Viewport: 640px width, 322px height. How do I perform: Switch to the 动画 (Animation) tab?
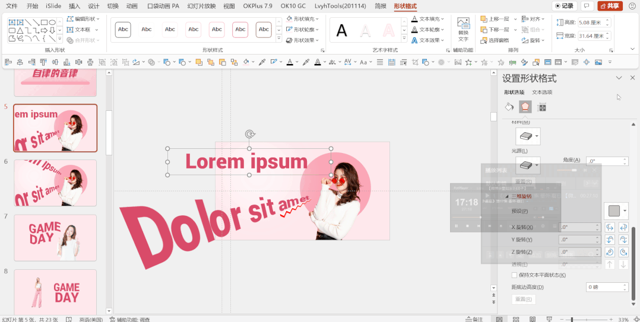[x=132, y=6]
